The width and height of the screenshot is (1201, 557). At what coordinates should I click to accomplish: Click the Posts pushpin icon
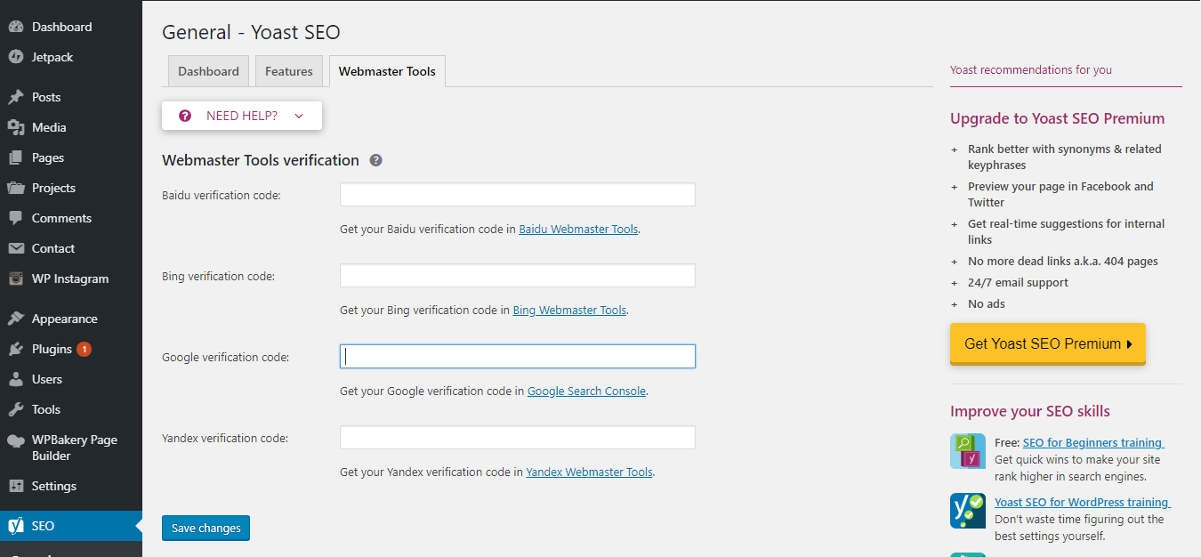[x=16, y=97]
